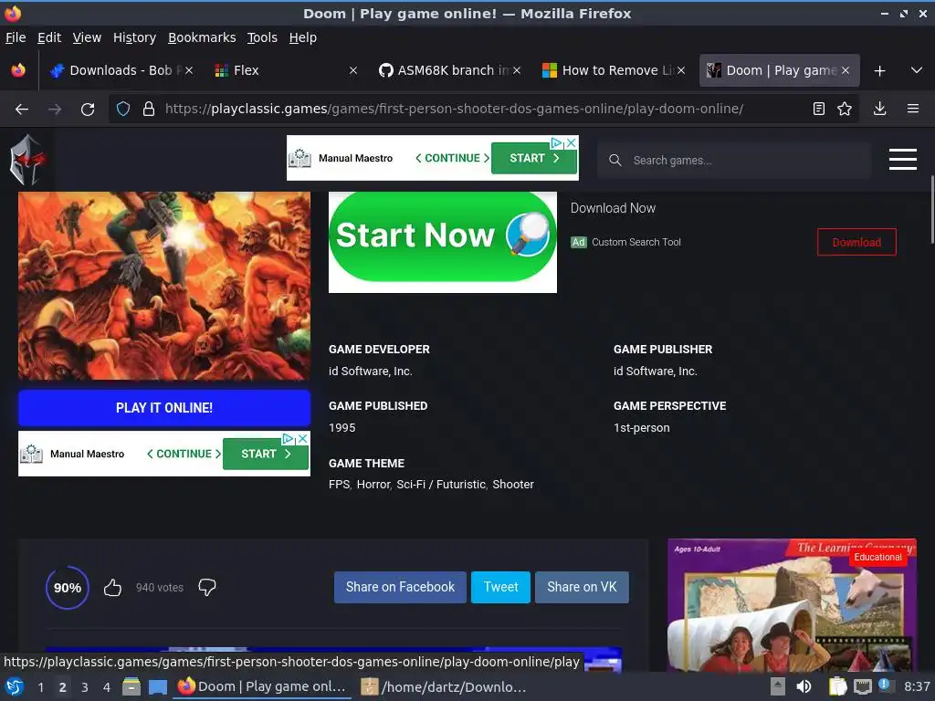
Task: Open the Horror theme link
Action: pyautogui.click(x=373, y=485)
